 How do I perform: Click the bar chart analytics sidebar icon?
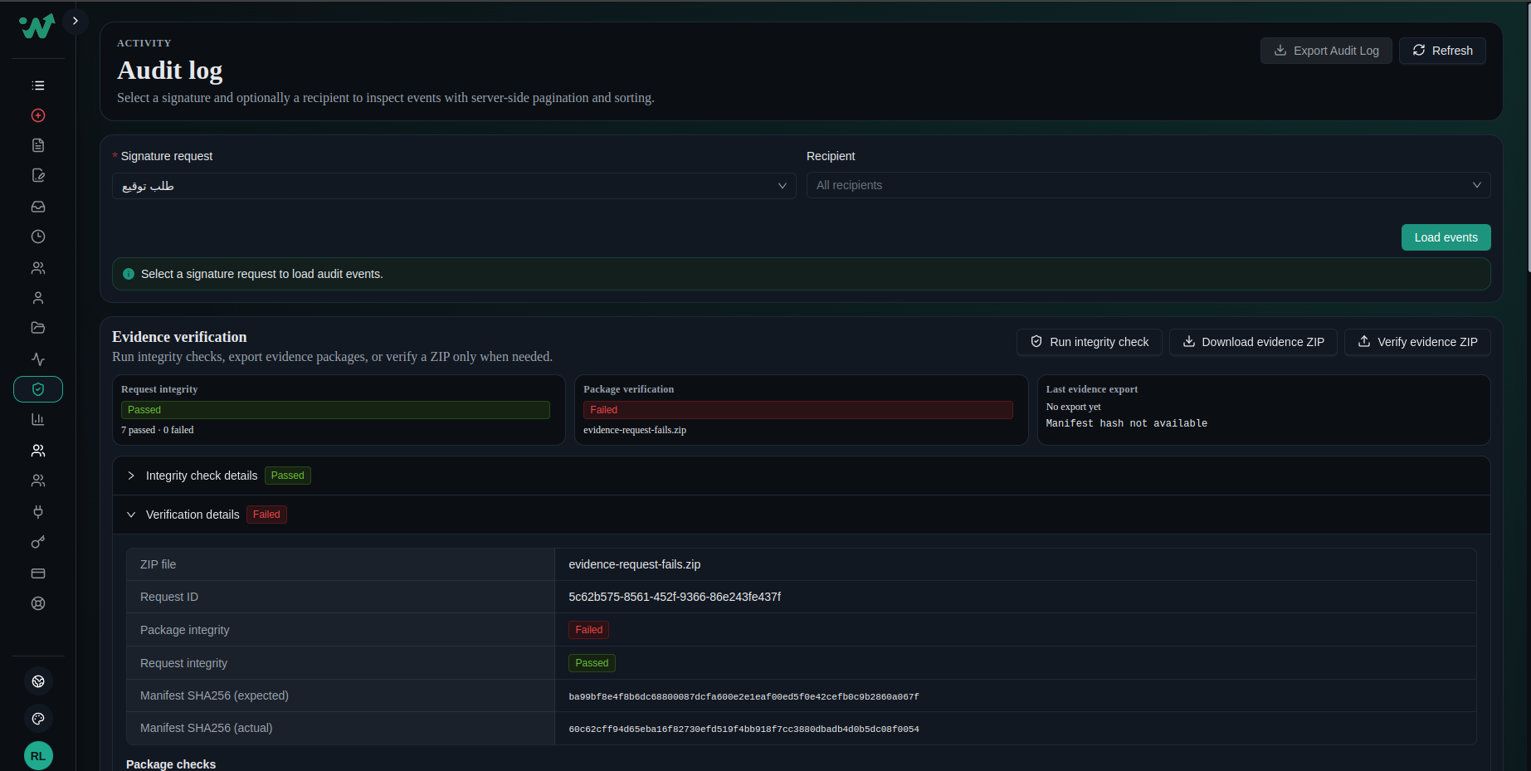coord(38,419)
